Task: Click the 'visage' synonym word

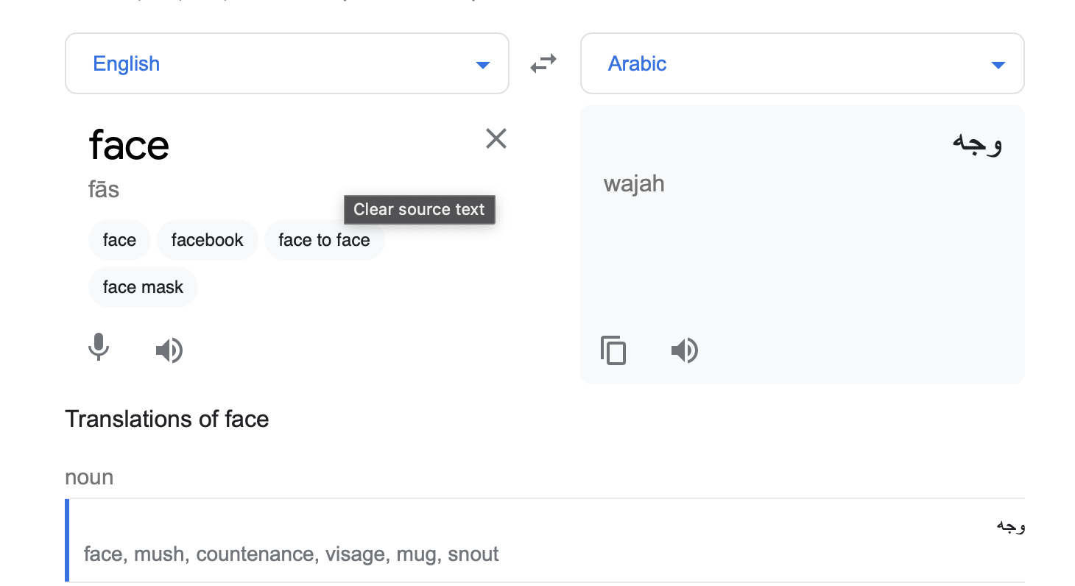Action: click(x=356, y=554)
